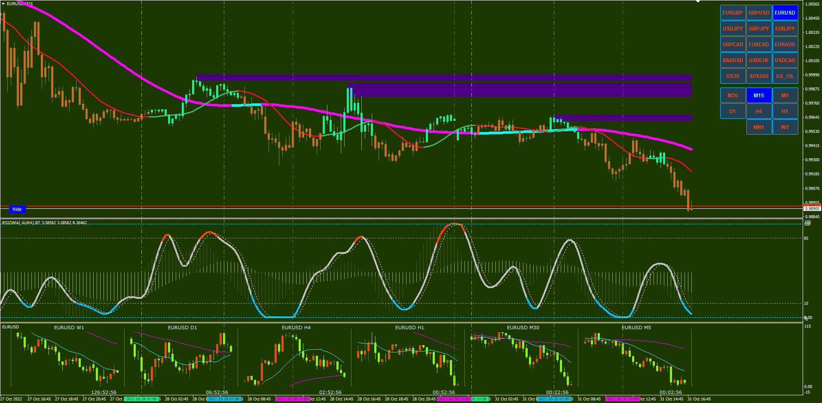The height and width of the screenshot is (403, 822).
Task: Change timeframe to H1
Action: 785,111
